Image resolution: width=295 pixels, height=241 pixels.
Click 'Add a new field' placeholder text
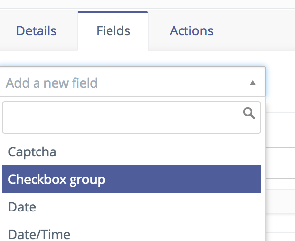pos(51,83)
